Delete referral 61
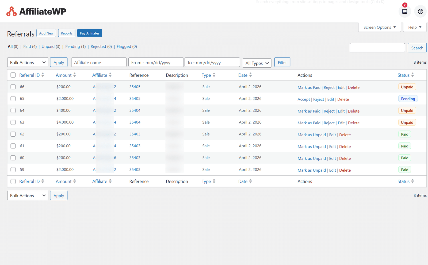428x265 pixels. pyautogui.click(x=345, y=147)
